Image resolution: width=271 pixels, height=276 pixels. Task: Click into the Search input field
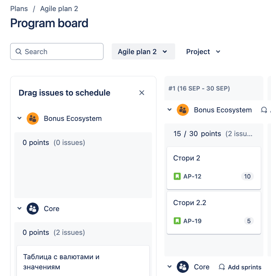(x=57, y=51)
